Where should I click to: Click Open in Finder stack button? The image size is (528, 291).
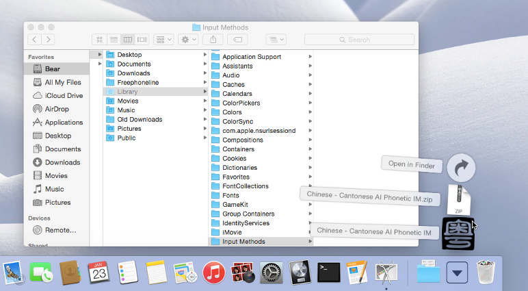461,166
